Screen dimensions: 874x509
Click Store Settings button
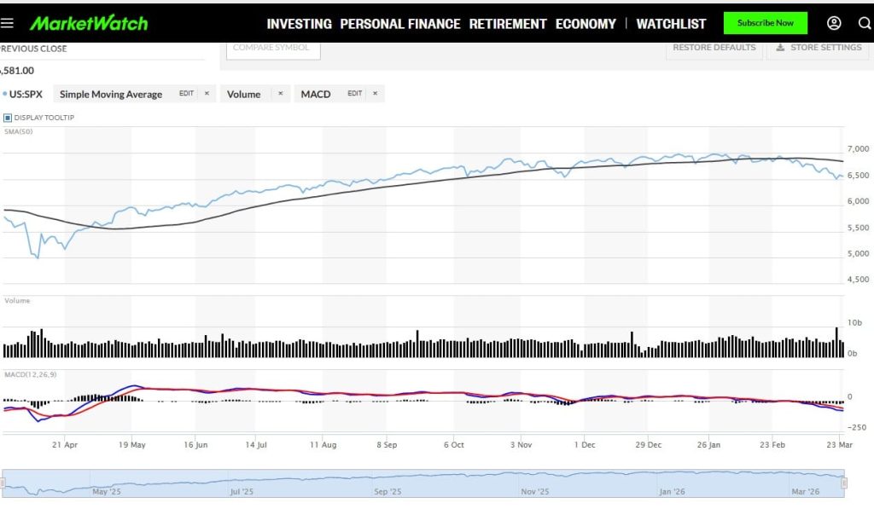819,48
